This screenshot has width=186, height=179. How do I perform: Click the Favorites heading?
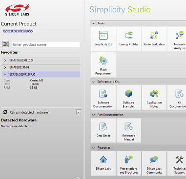click(x=9, y=52)
